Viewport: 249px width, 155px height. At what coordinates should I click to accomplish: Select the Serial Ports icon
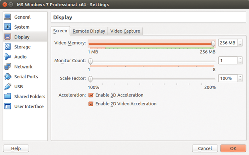pyautogui.click(x=7, y=77)
